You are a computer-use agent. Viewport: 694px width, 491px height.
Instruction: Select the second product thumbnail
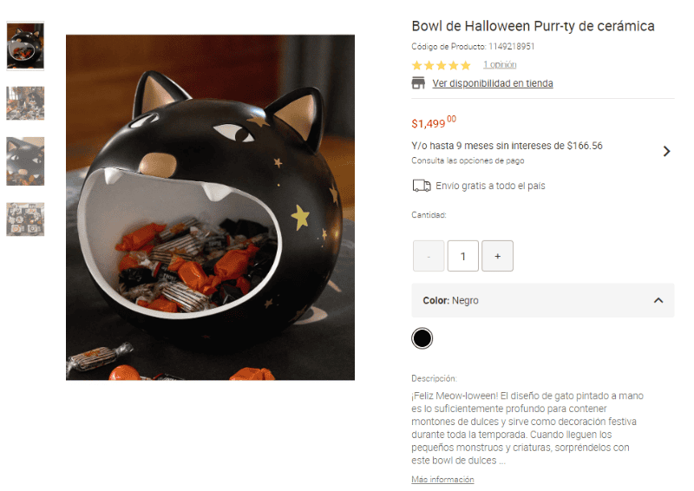[x=25, y=103]
